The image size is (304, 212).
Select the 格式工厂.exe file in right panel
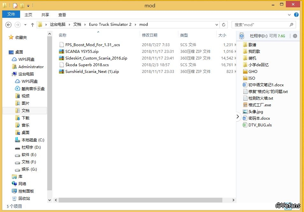click(259, 105)
